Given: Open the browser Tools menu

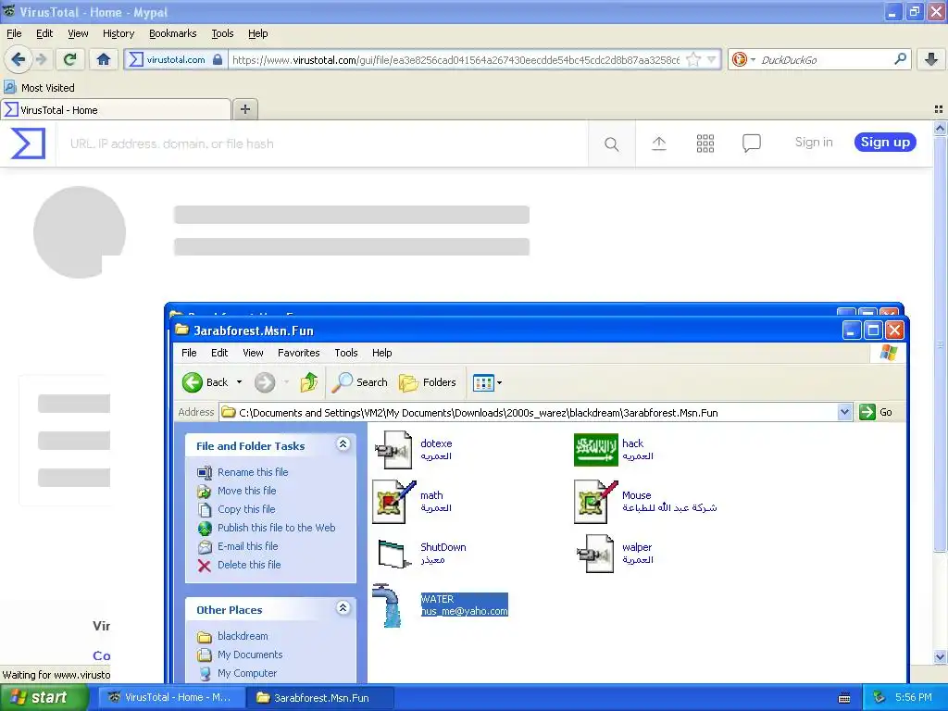Looking at the screenshot, I should coord(222,33).
